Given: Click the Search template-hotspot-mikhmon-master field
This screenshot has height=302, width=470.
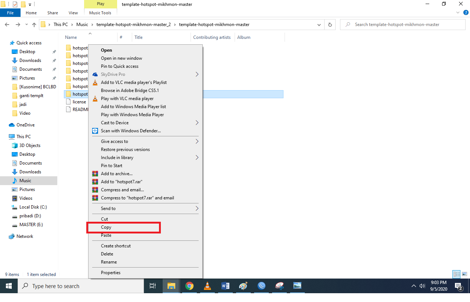Looking at the screenshot, I should [x=403, y=25].
